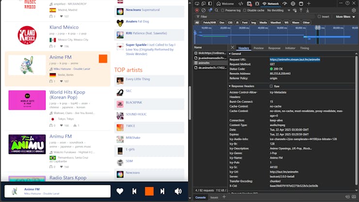
Task: Mute audio with speaker icon
Action: [178, 191]
